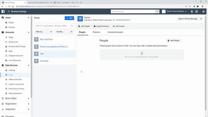Click the search magnifier button in top bar
Screen dimensions: 208x117
(x=157, y=12)
